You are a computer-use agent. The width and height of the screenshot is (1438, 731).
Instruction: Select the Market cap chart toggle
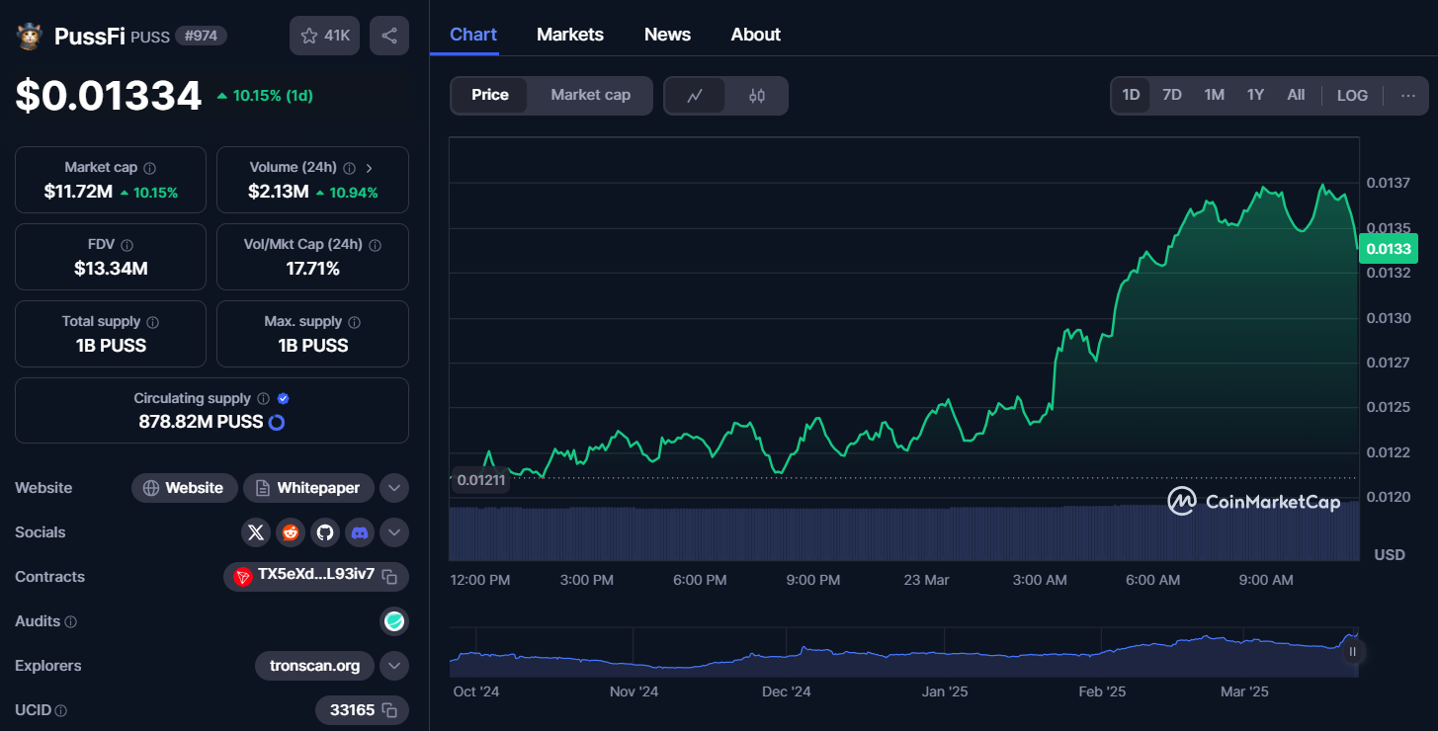tap(590, 95)
